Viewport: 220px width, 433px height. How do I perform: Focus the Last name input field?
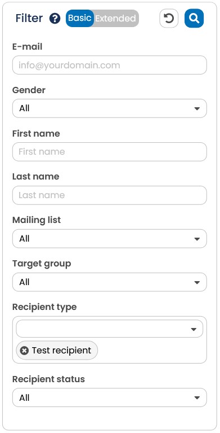tap(110, 195)
